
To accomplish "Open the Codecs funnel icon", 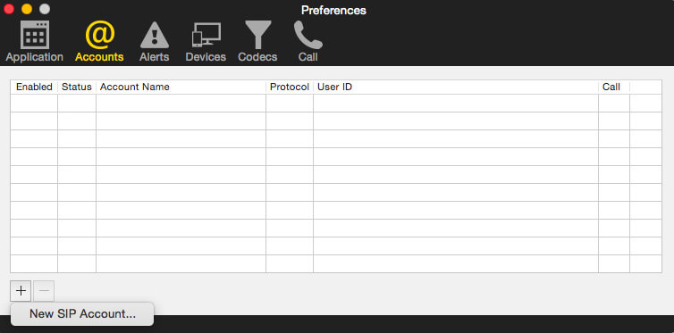I will 258,35.
